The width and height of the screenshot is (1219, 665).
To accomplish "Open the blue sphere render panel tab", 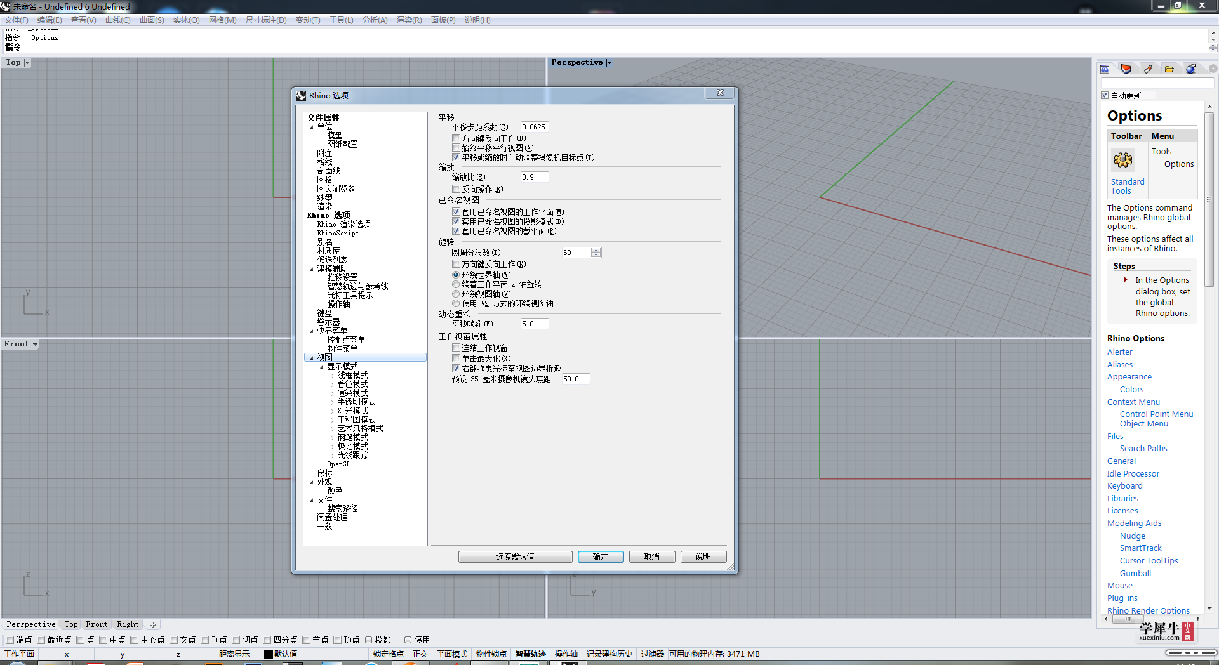I will [x=1191, y=69].
